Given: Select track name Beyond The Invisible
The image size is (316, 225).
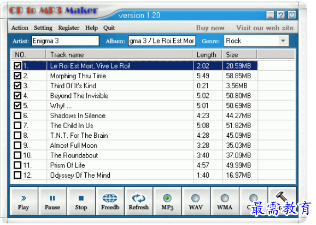Looking at the screenshot, I should pos(79,96).
